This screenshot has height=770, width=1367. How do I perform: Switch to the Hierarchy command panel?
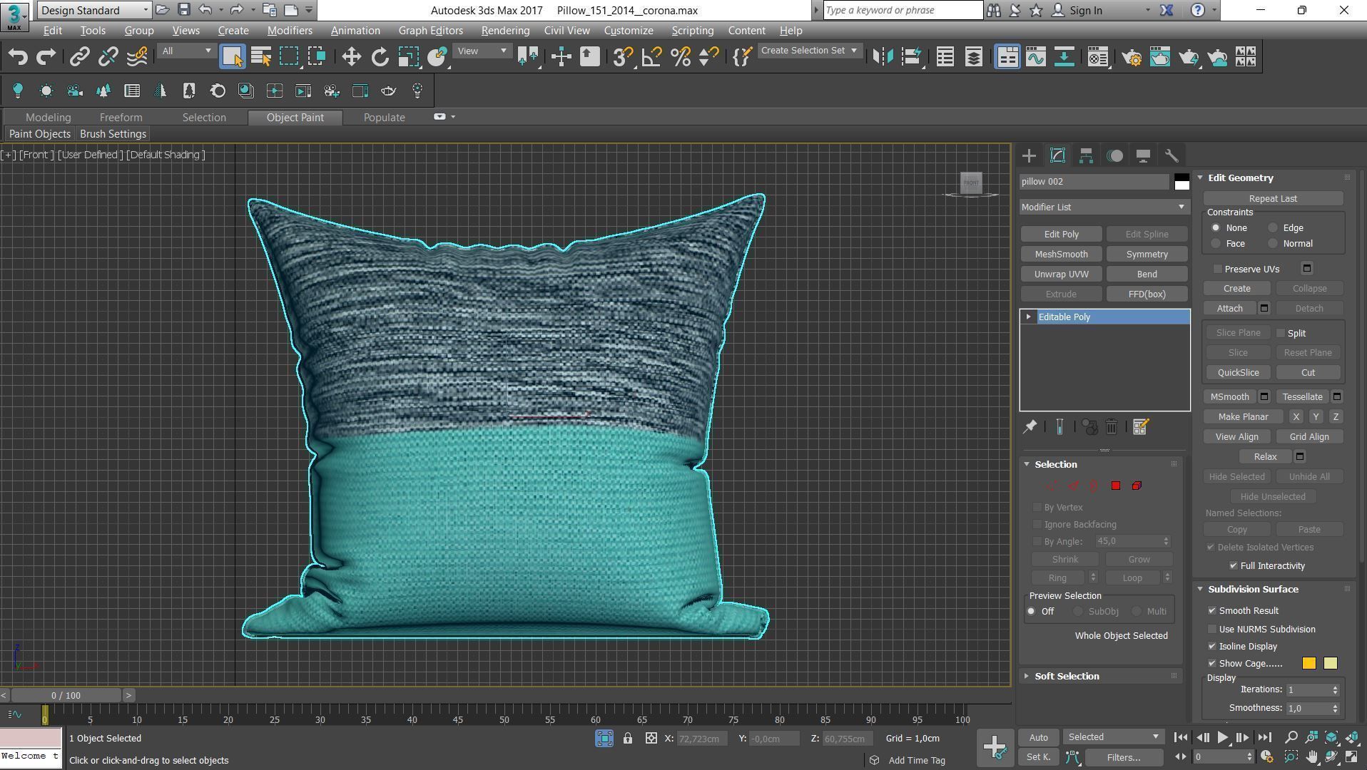click(x=1086, y=155)
